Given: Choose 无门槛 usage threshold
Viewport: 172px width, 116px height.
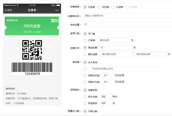Looking at the screenshot, I should pos(85,34).
